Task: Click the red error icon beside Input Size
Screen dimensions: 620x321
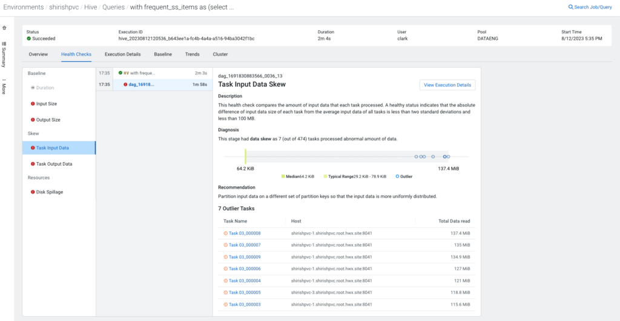Action: pos(33,104)
